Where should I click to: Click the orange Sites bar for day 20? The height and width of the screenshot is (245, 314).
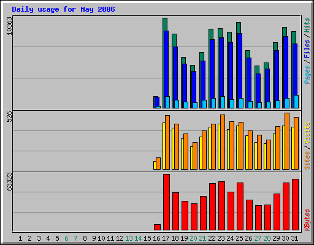(195, 156)
